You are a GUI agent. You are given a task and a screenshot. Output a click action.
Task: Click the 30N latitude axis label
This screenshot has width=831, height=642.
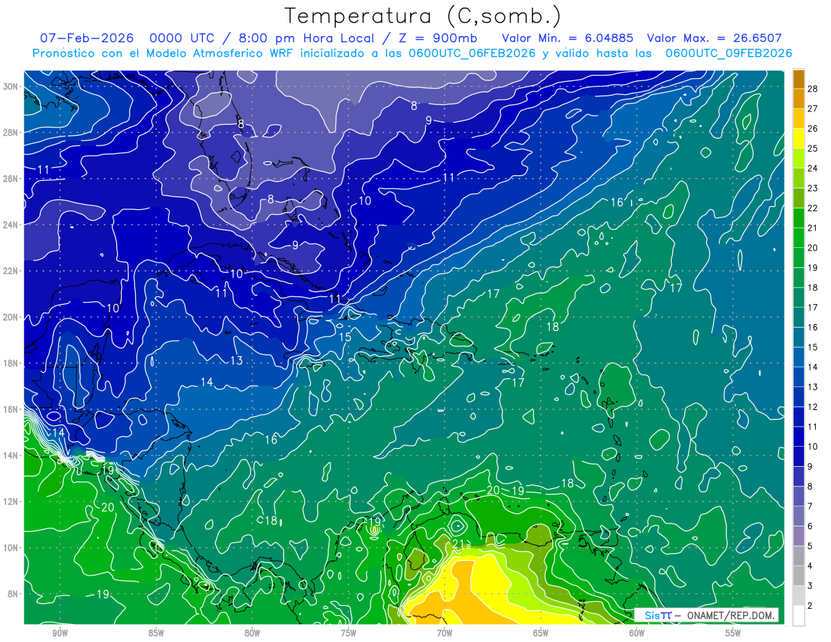(x=10, y=87)
